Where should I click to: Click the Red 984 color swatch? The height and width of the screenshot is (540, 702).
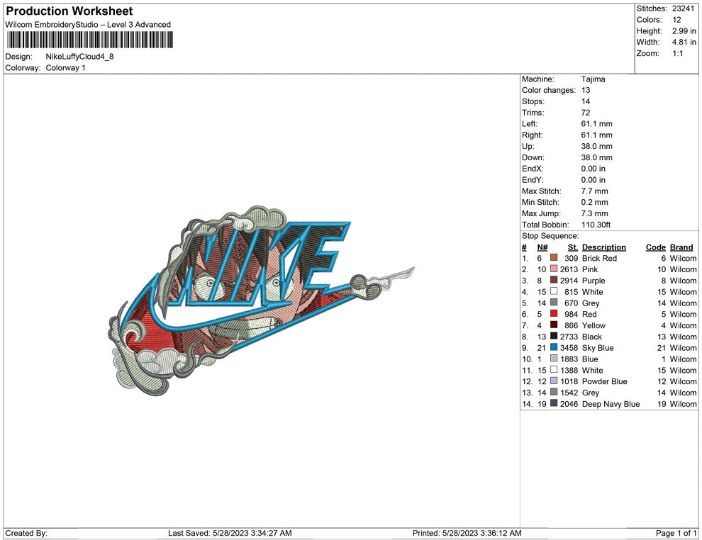554,314
